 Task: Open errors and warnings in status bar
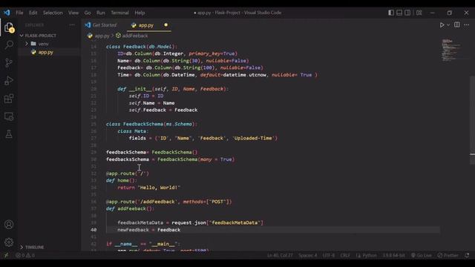(x=25, y=255)
